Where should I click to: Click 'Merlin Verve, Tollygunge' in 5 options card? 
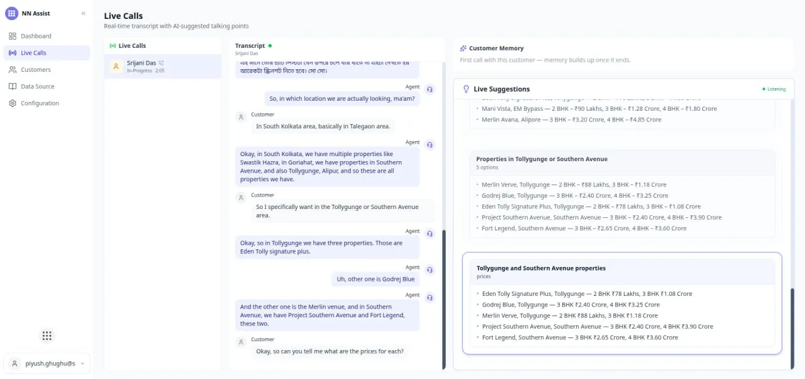click(574, 185)
